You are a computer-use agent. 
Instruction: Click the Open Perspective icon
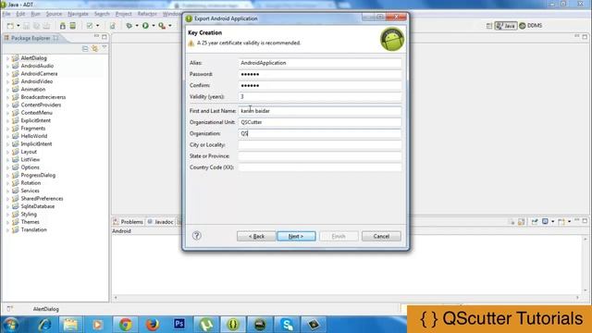[x=489, y=26]
